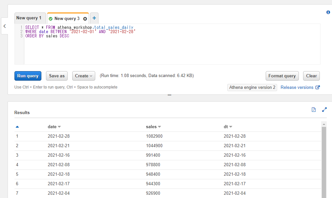The height and width of the screenshot is (198, 332).
Task: Expand results panel to full screen
Action: (324, 109)
